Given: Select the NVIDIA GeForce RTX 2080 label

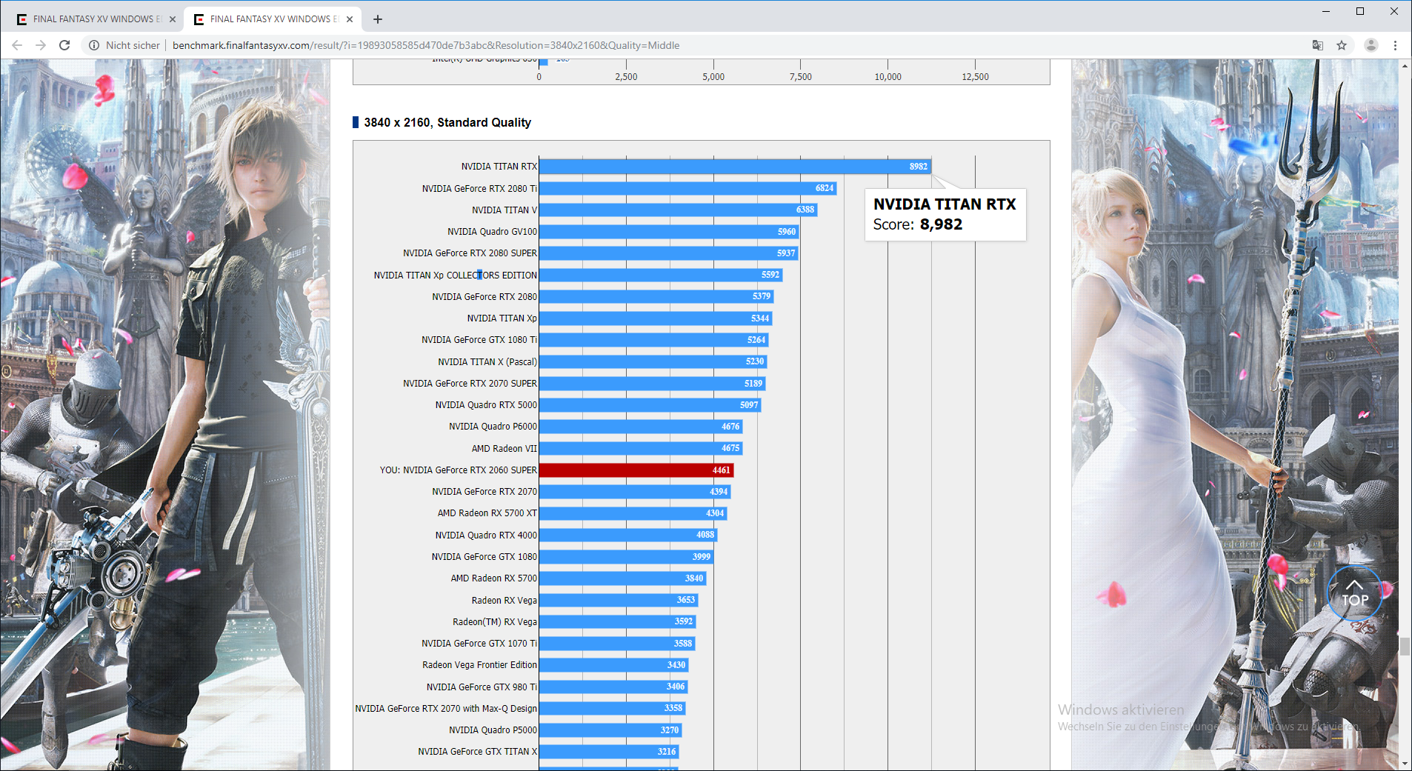Looking at the screenshot, I should (484, 297).
